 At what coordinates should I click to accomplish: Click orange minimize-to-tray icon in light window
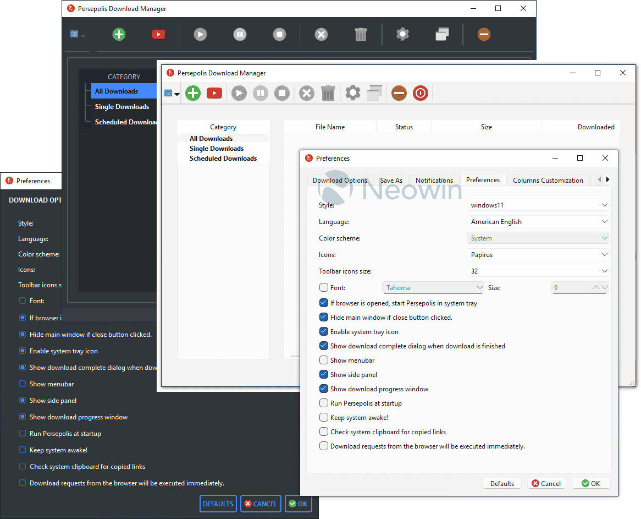point(399,94)
